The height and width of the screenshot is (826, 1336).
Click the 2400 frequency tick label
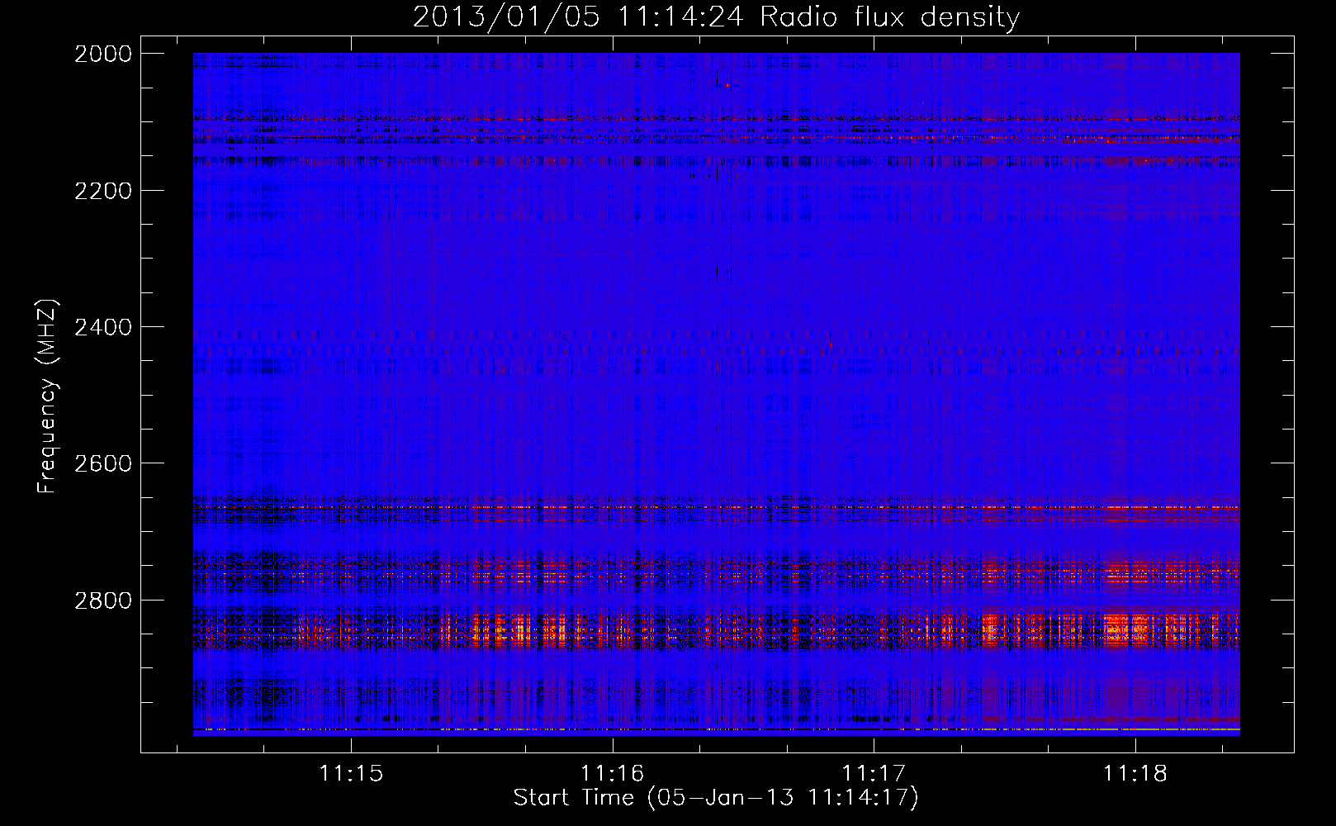pyautogui.click(x=103, y=327)
